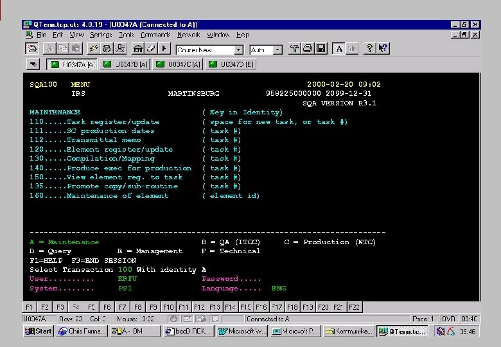
Task: Click the QTerm taskbar item
Action: pos(402,332)
